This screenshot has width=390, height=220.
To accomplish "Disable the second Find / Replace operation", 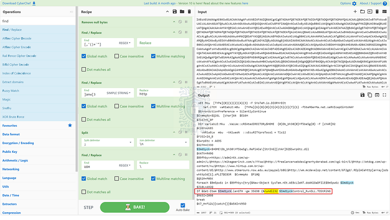I will 180,82.
